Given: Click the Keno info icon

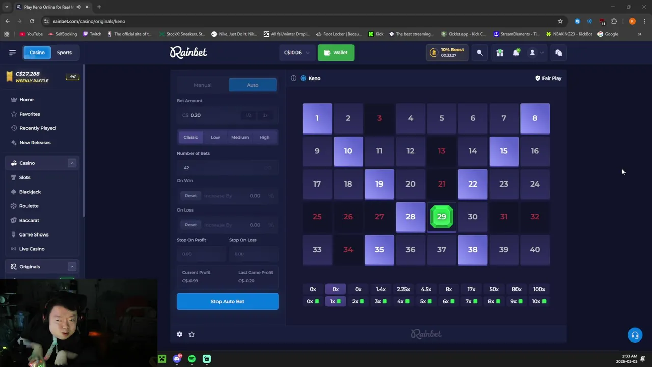Looking at the screenshot, I should coord(293,78).
